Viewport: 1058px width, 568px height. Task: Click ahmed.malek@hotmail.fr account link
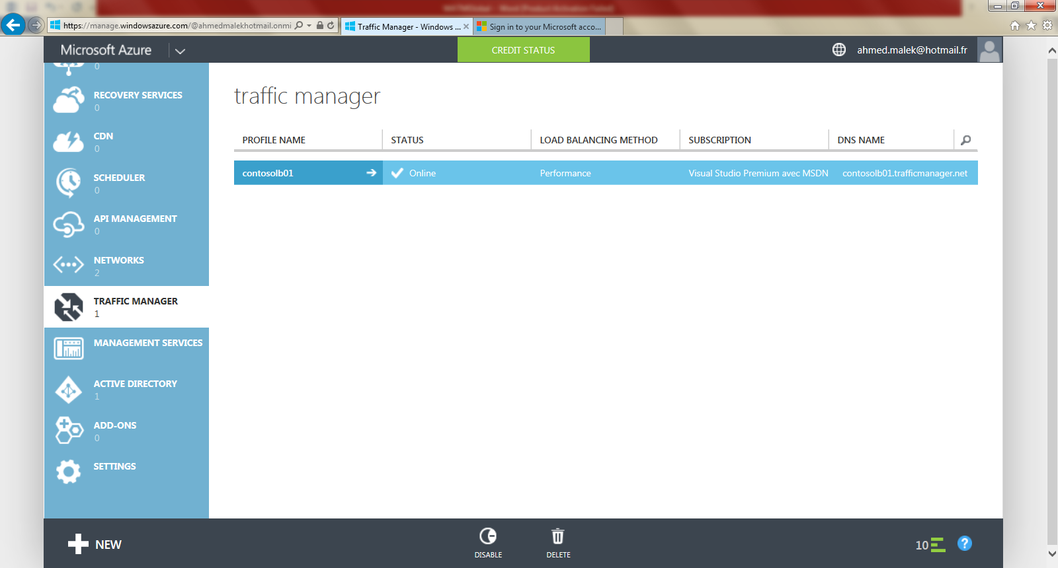pyautogui.click(x=912, y=50)
